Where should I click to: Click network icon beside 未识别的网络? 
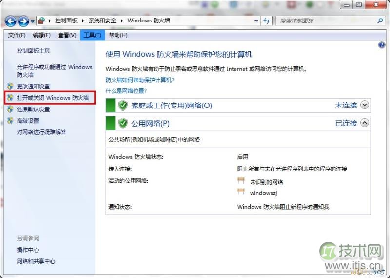click(241, 180)
